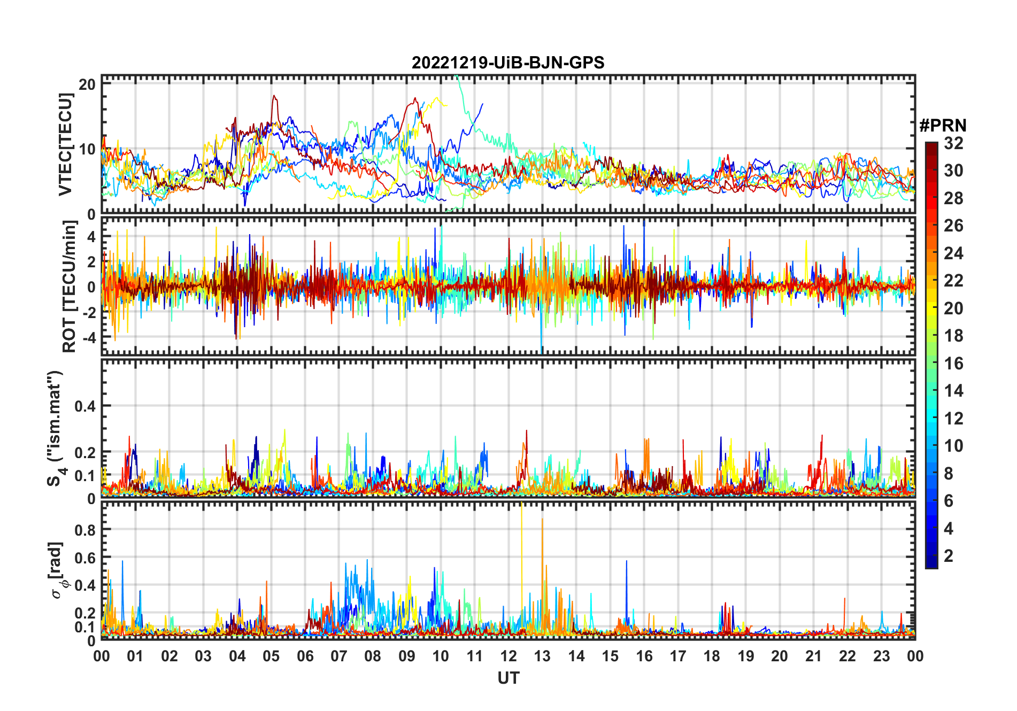The image size is (1017, 711).
Task: Click the plot title 20221219-UiB-BJN-GPS
Action: coord(508,63)
